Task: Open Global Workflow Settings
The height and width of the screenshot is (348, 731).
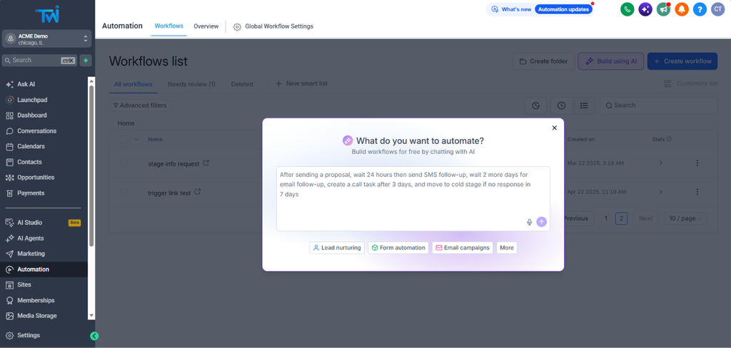Action: coord(273,26)
